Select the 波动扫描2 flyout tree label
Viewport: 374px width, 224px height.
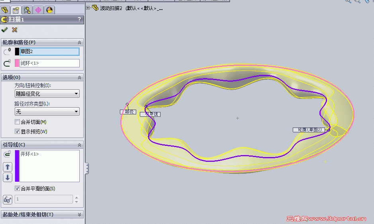point(131,8)
